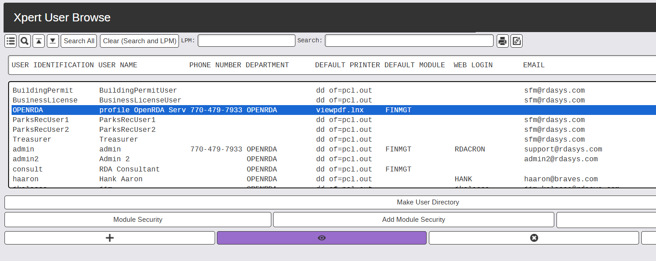The width and height of the screenshot is (656, 261).
Task: Select the consult RDA Consultant row
Action: (334, 169)
